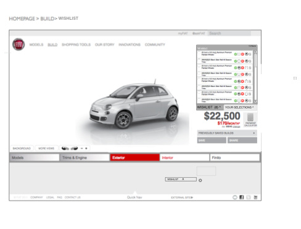Zoom out with the minus icon
This screenshot has height=229, width=301.
click(x=81, y=148)
